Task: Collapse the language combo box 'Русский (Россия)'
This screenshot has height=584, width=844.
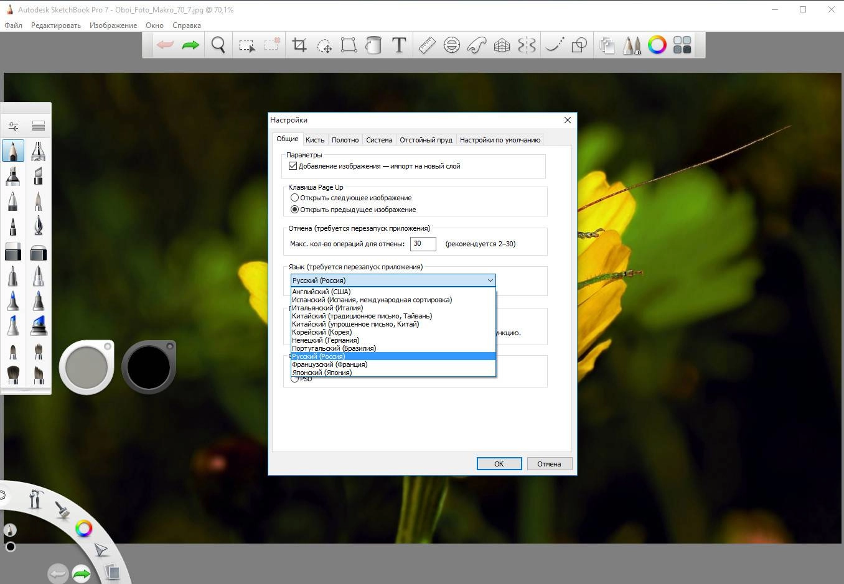Action: pos(393,280)
